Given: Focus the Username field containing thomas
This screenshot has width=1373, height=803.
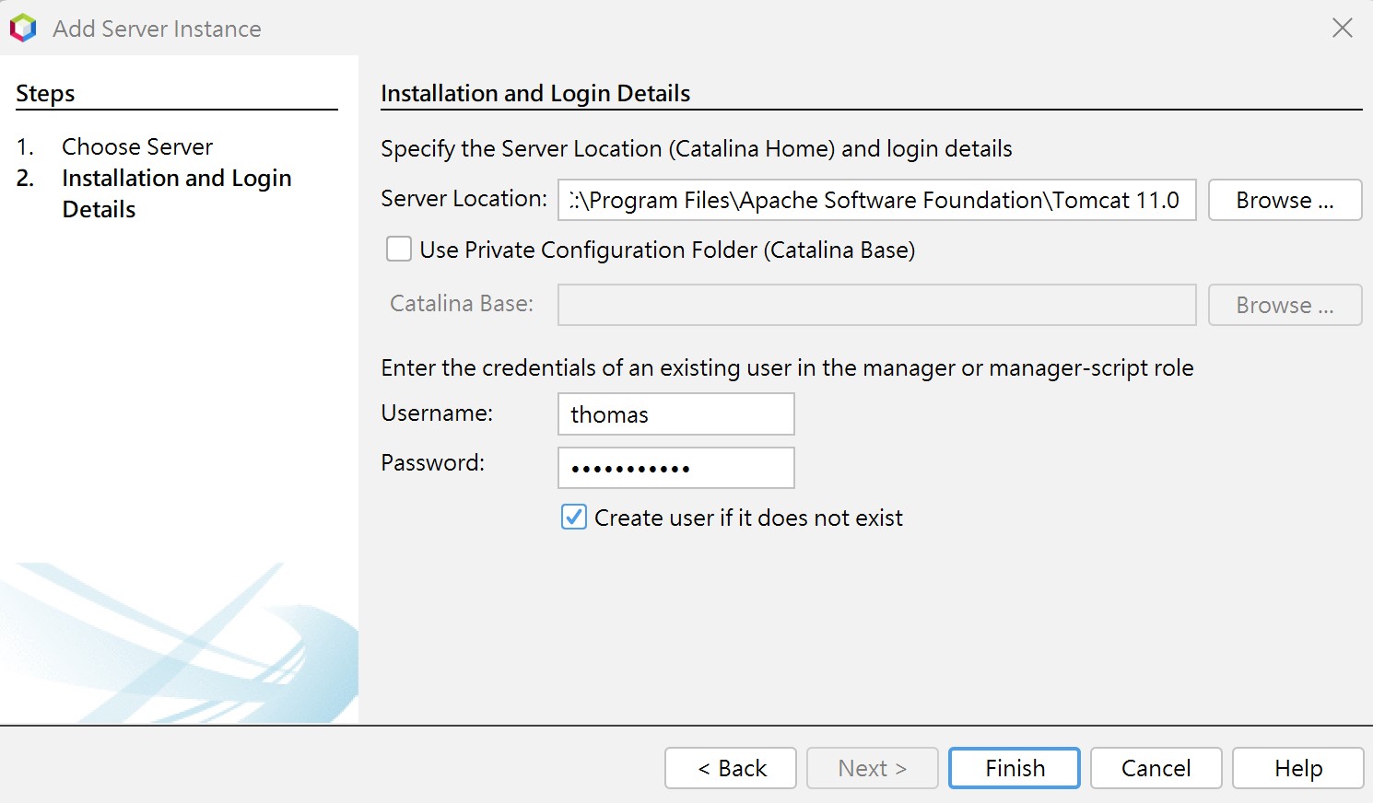Looking at the screenshot, I should pyautogui.click(x=675, y=414).
